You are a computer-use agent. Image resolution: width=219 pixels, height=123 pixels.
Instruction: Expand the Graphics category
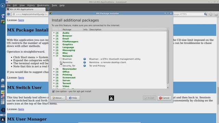click(x=54, y=44)
